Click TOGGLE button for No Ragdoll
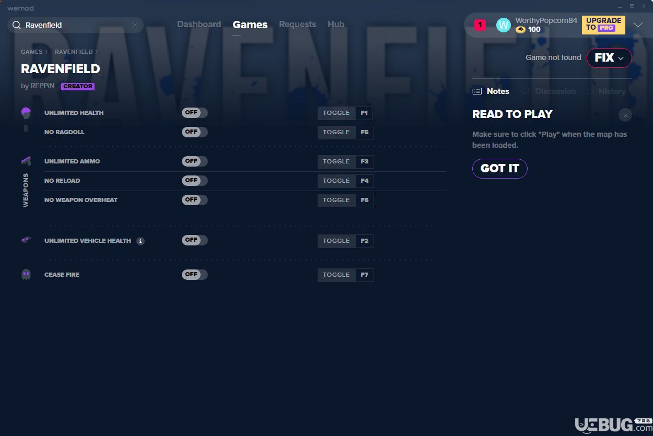The image size is (653, 436). (x=336, y=133)
